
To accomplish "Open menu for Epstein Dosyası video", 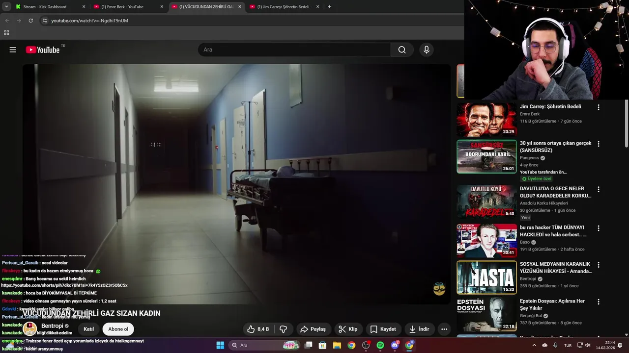I will click(x=599, y=302).
